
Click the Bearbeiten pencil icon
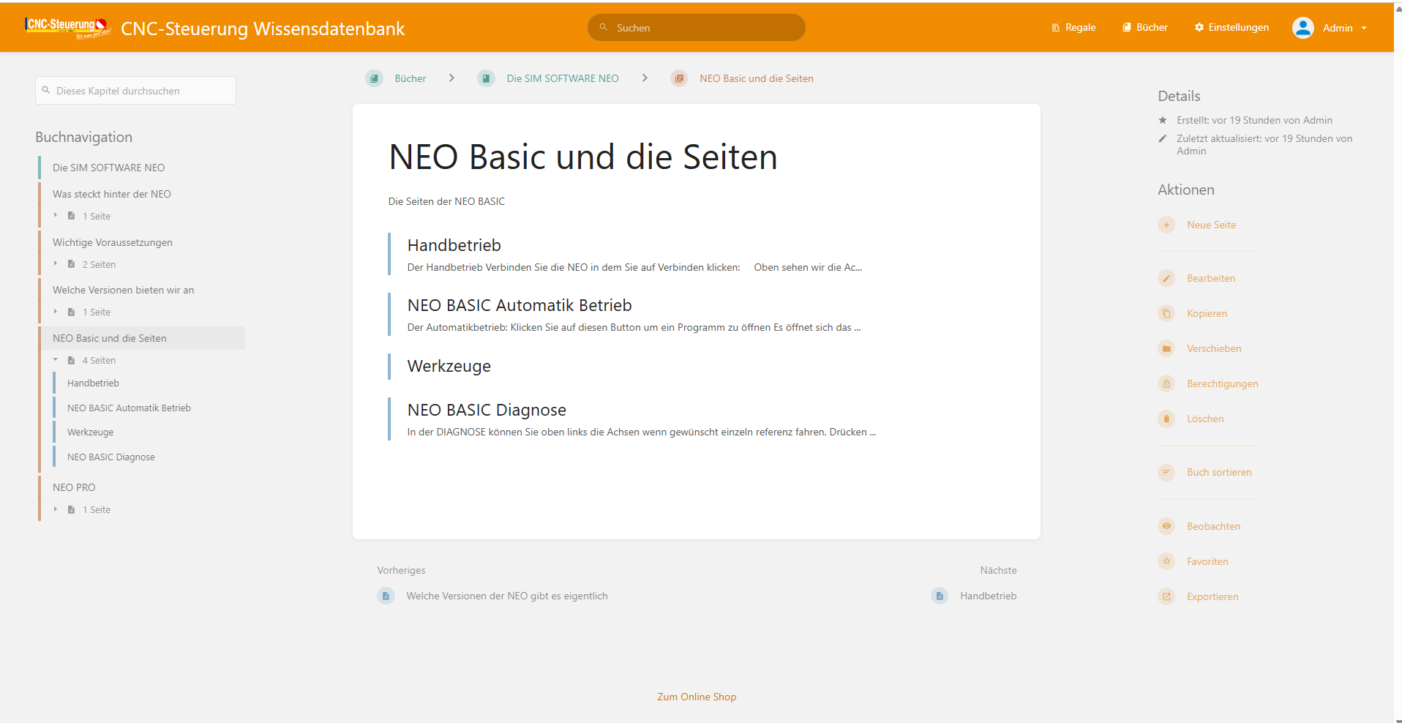coord(1166,279)
